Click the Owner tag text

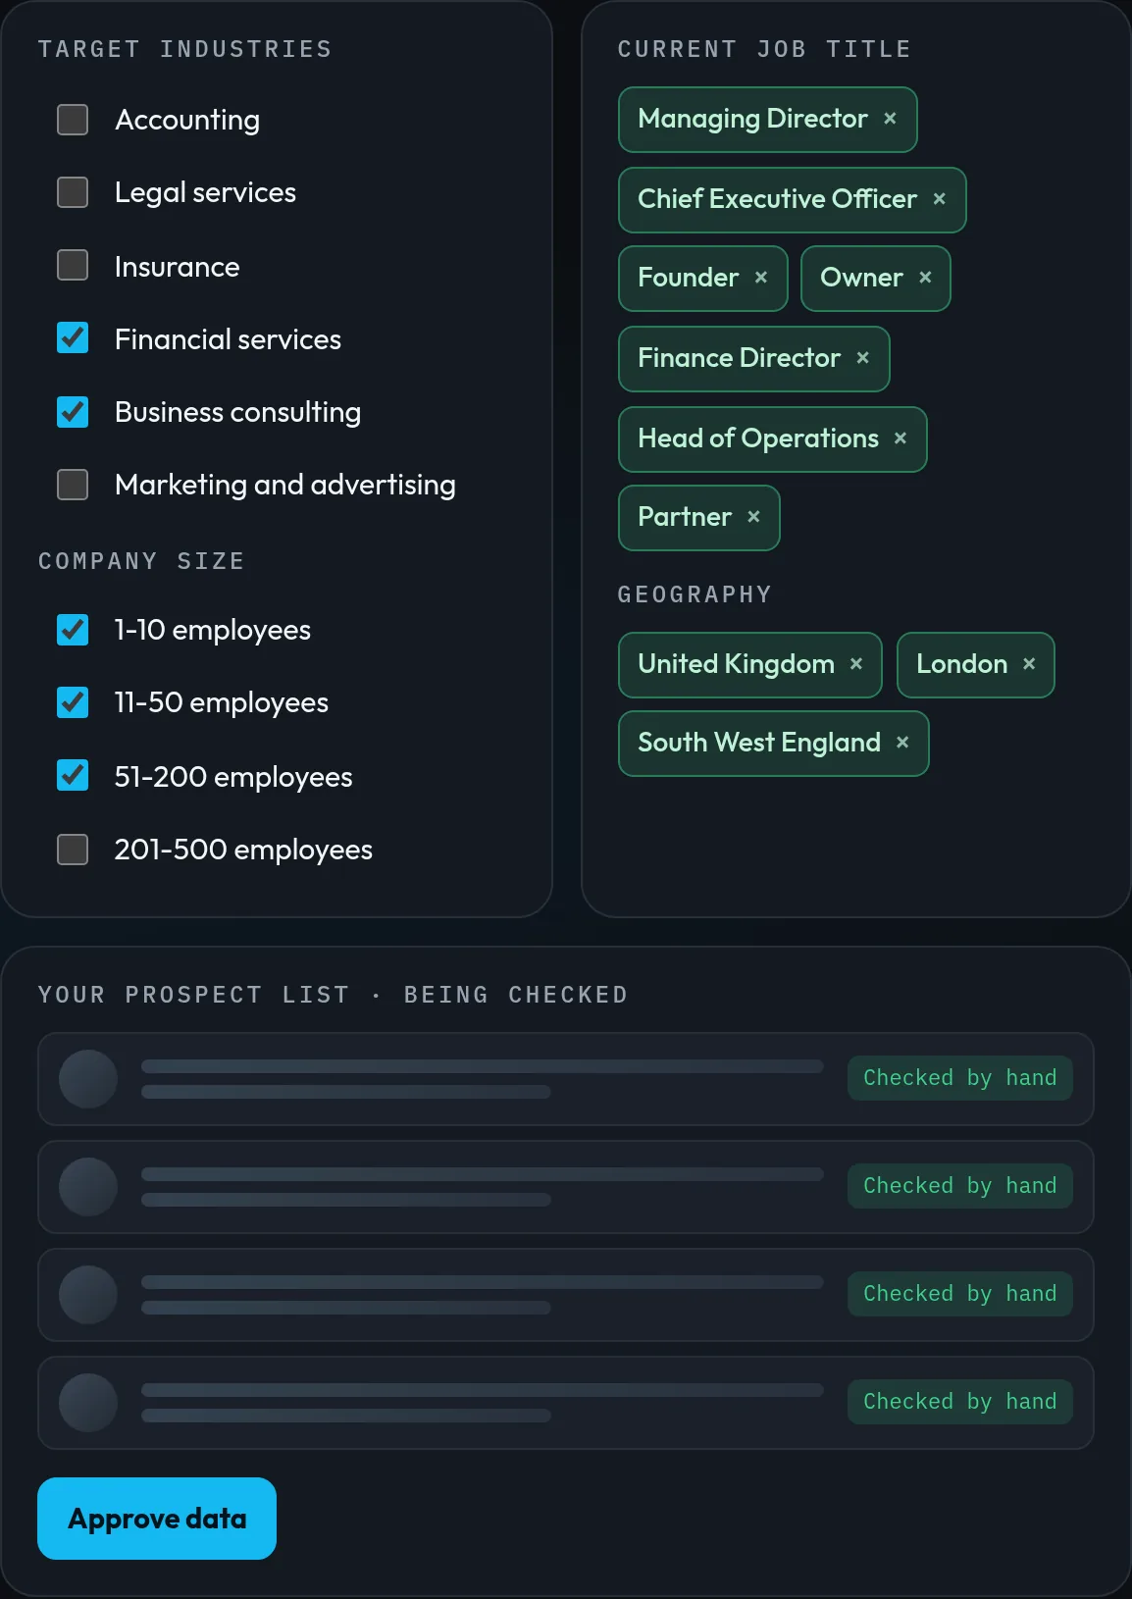[x=861, y=278]
